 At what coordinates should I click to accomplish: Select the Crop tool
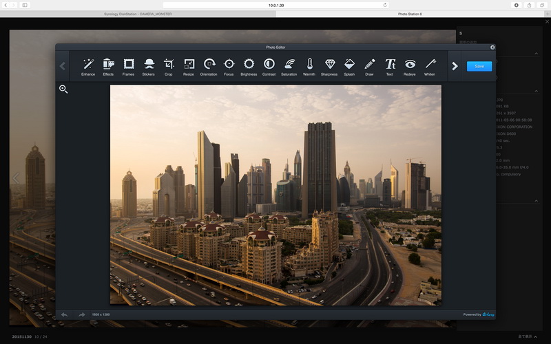[x=169, y=67]
